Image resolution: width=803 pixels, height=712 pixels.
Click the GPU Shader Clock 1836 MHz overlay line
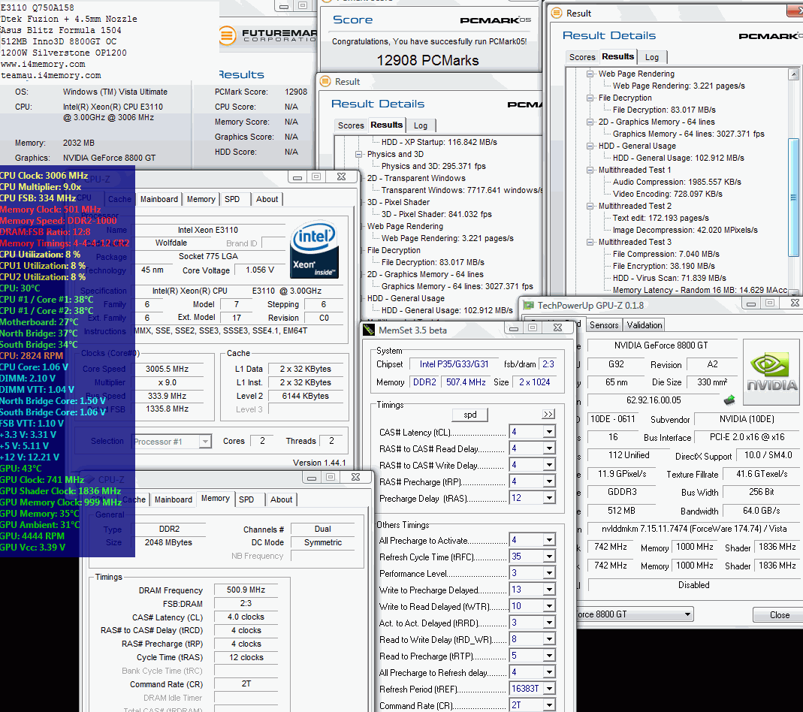(x=60, y=491)
